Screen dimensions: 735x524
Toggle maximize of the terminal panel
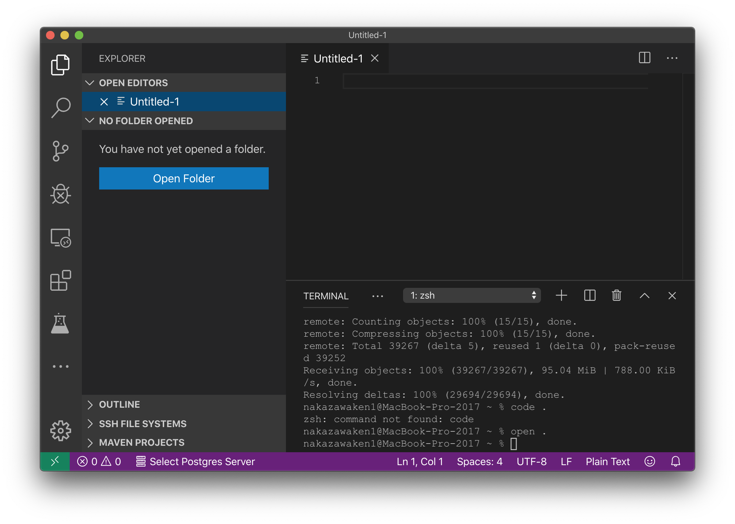[x=644, y=296]
